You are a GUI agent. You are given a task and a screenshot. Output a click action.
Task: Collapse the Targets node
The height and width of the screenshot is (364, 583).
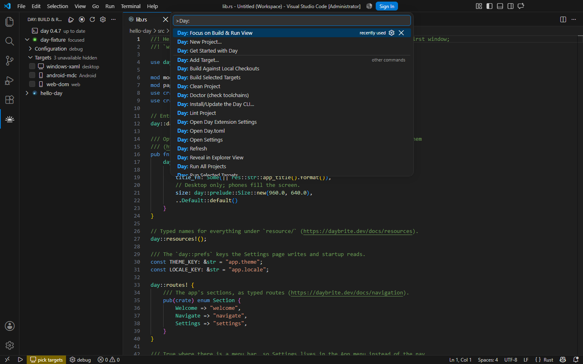(x=30, y=57)
